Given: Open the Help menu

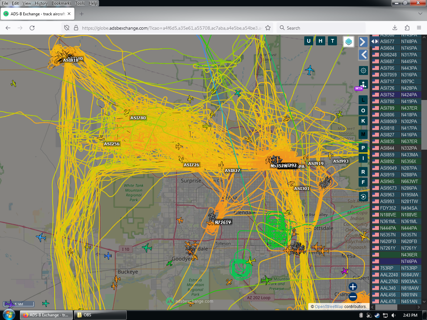Looking at the screenshot, I should click(93, 3).
